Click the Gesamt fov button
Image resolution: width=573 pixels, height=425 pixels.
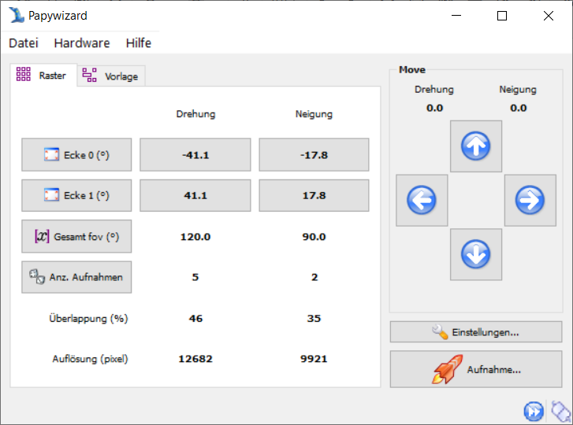click(76, 236)
